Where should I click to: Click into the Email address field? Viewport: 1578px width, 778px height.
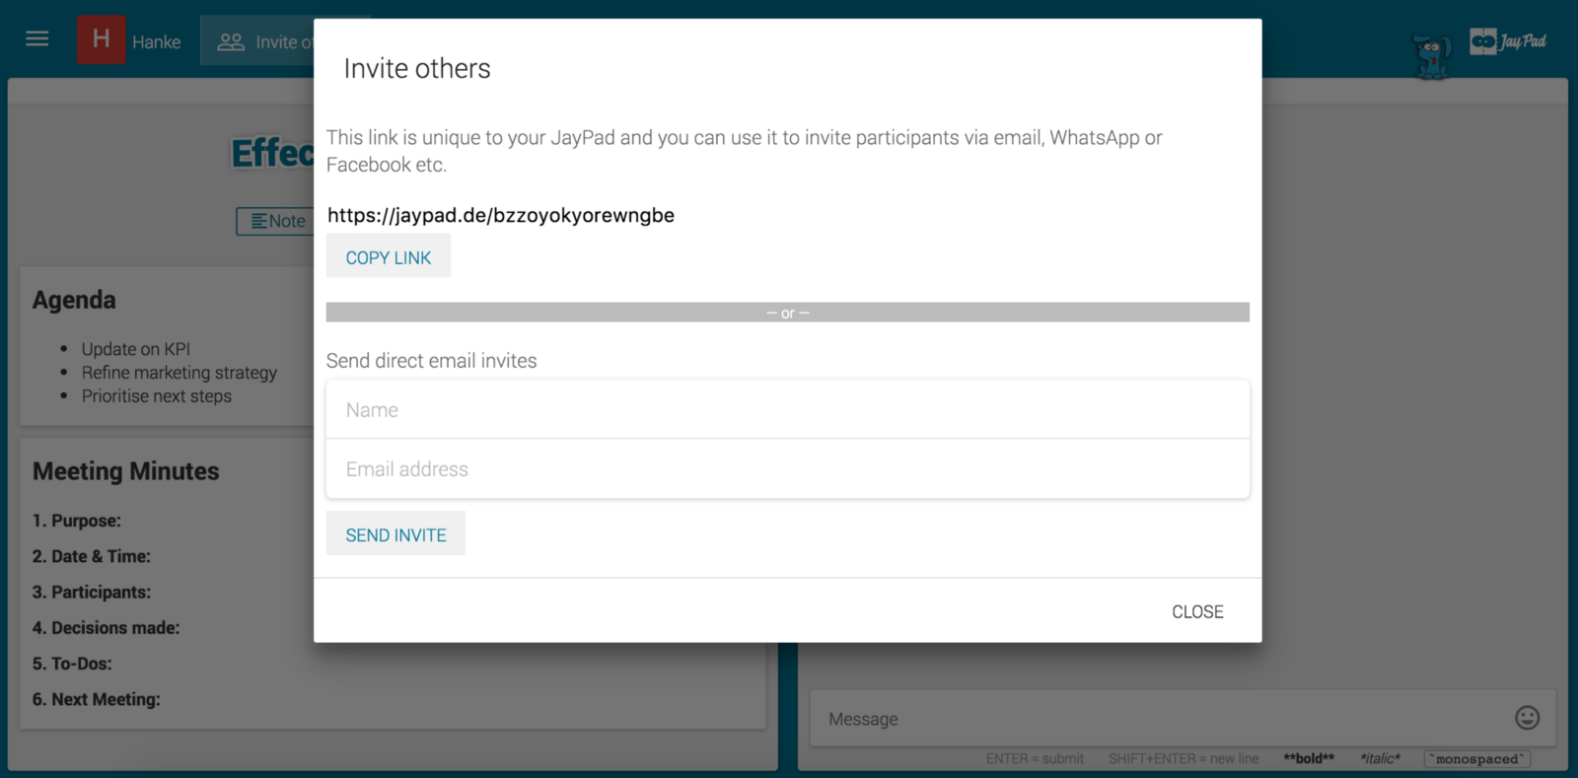pos(787,469)
